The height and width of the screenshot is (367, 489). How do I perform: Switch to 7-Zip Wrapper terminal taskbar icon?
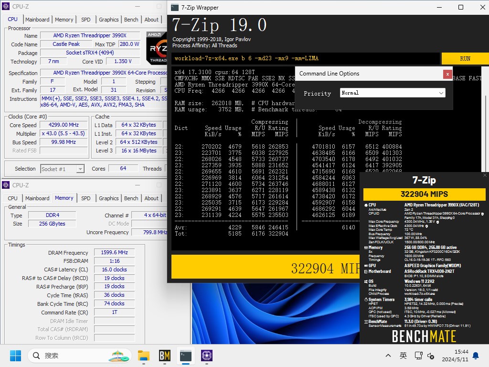186,356
